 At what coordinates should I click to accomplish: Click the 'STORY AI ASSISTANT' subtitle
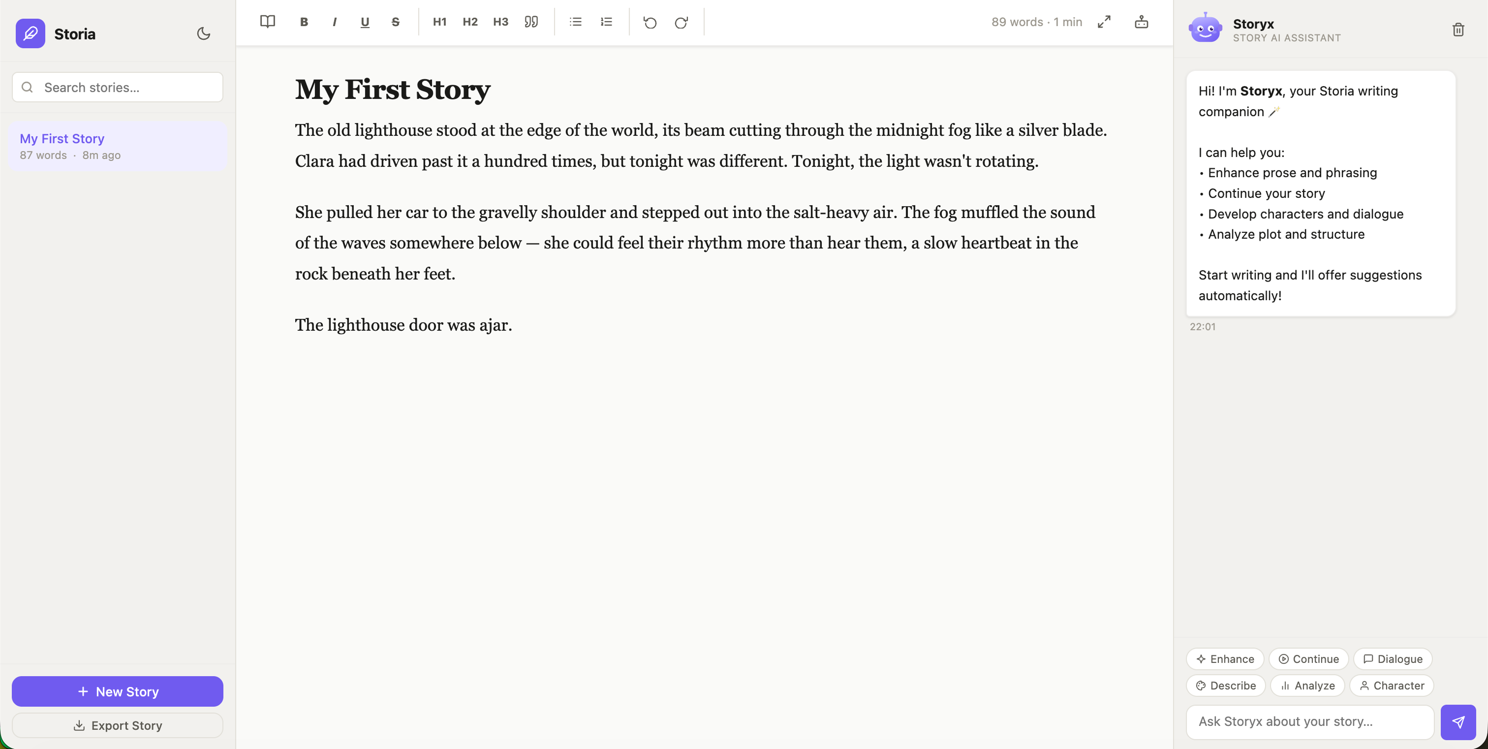[x=1287, y=38]
